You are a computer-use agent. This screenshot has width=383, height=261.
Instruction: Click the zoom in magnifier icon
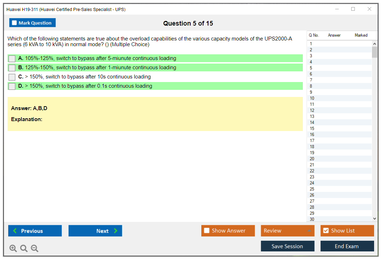click(13, 249)
